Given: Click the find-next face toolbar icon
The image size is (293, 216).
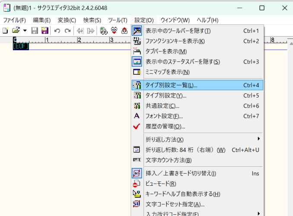Looking at the screenshot, I should pos(114,31).
